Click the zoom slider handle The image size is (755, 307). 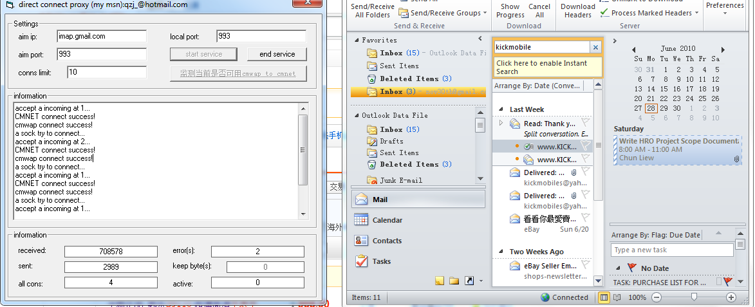(x=693, y=297)
